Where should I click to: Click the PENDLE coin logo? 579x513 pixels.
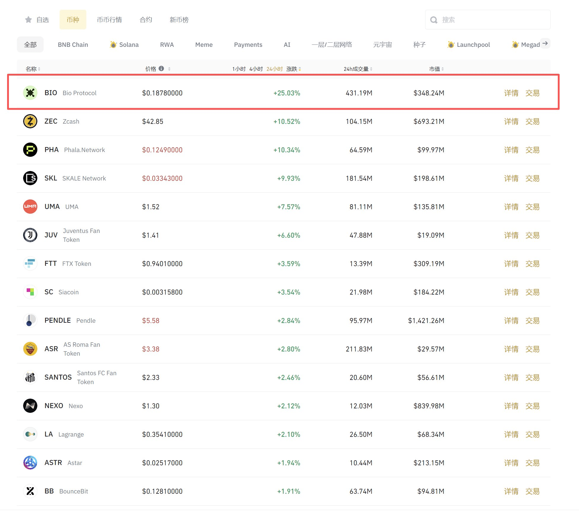point(30,320)
